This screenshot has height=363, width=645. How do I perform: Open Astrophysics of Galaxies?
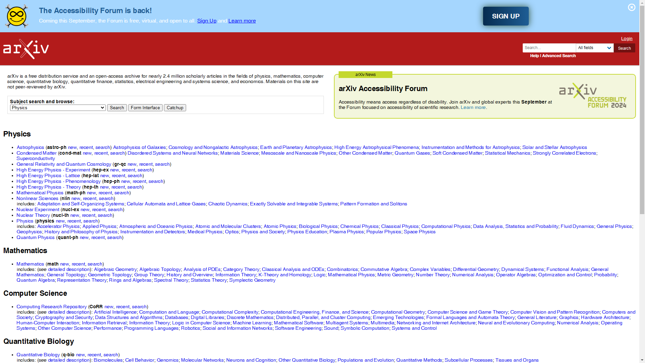(x=139, y=148)
